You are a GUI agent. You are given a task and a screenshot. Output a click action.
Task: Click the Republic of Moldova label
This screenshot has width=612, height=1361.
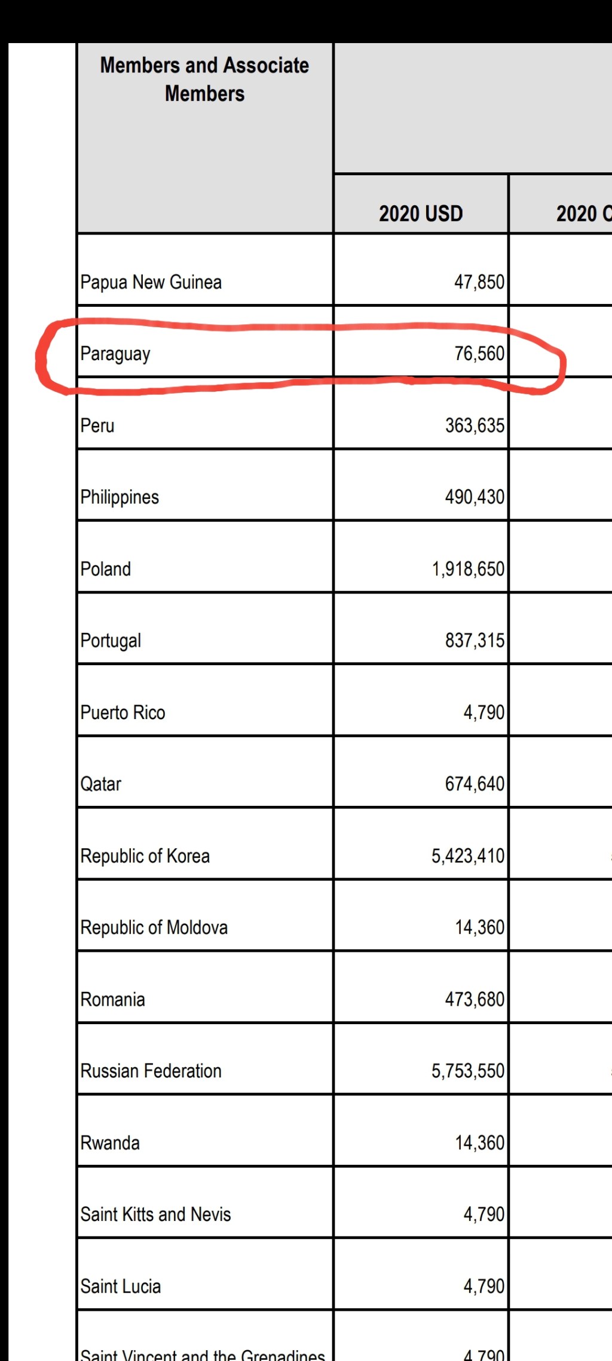(x=154, y=927)
